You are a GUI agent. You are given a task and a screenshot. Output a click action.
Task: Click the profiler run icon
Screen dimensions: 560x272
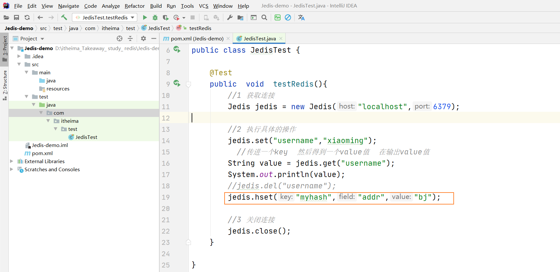(x=176, y=17)
